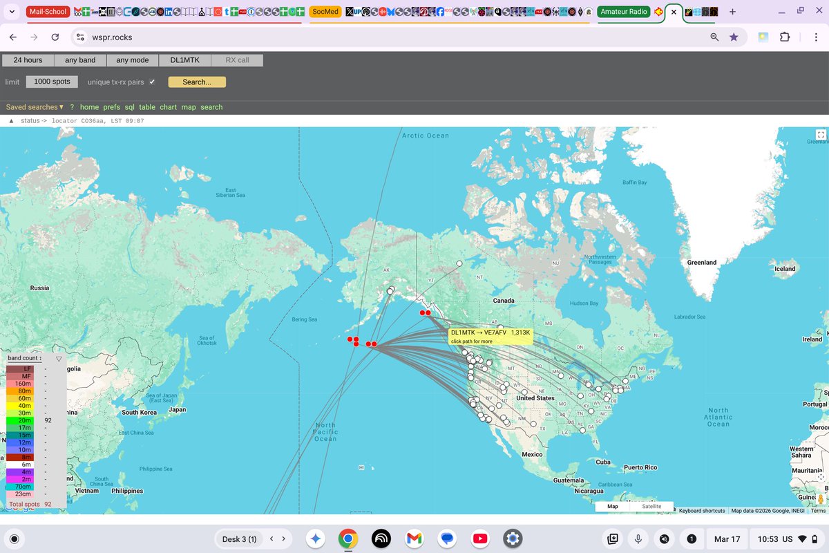
Task: Open the black wifi-arc app in shelf
Action: pyautogui.click(x=381, y=538)
